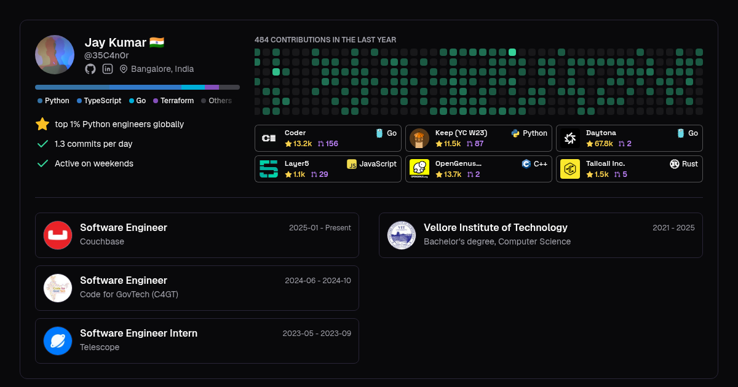Viewport: 738px width, 387px height.
Task: Open the GitHub profile icon
Action: click(90, 69)
